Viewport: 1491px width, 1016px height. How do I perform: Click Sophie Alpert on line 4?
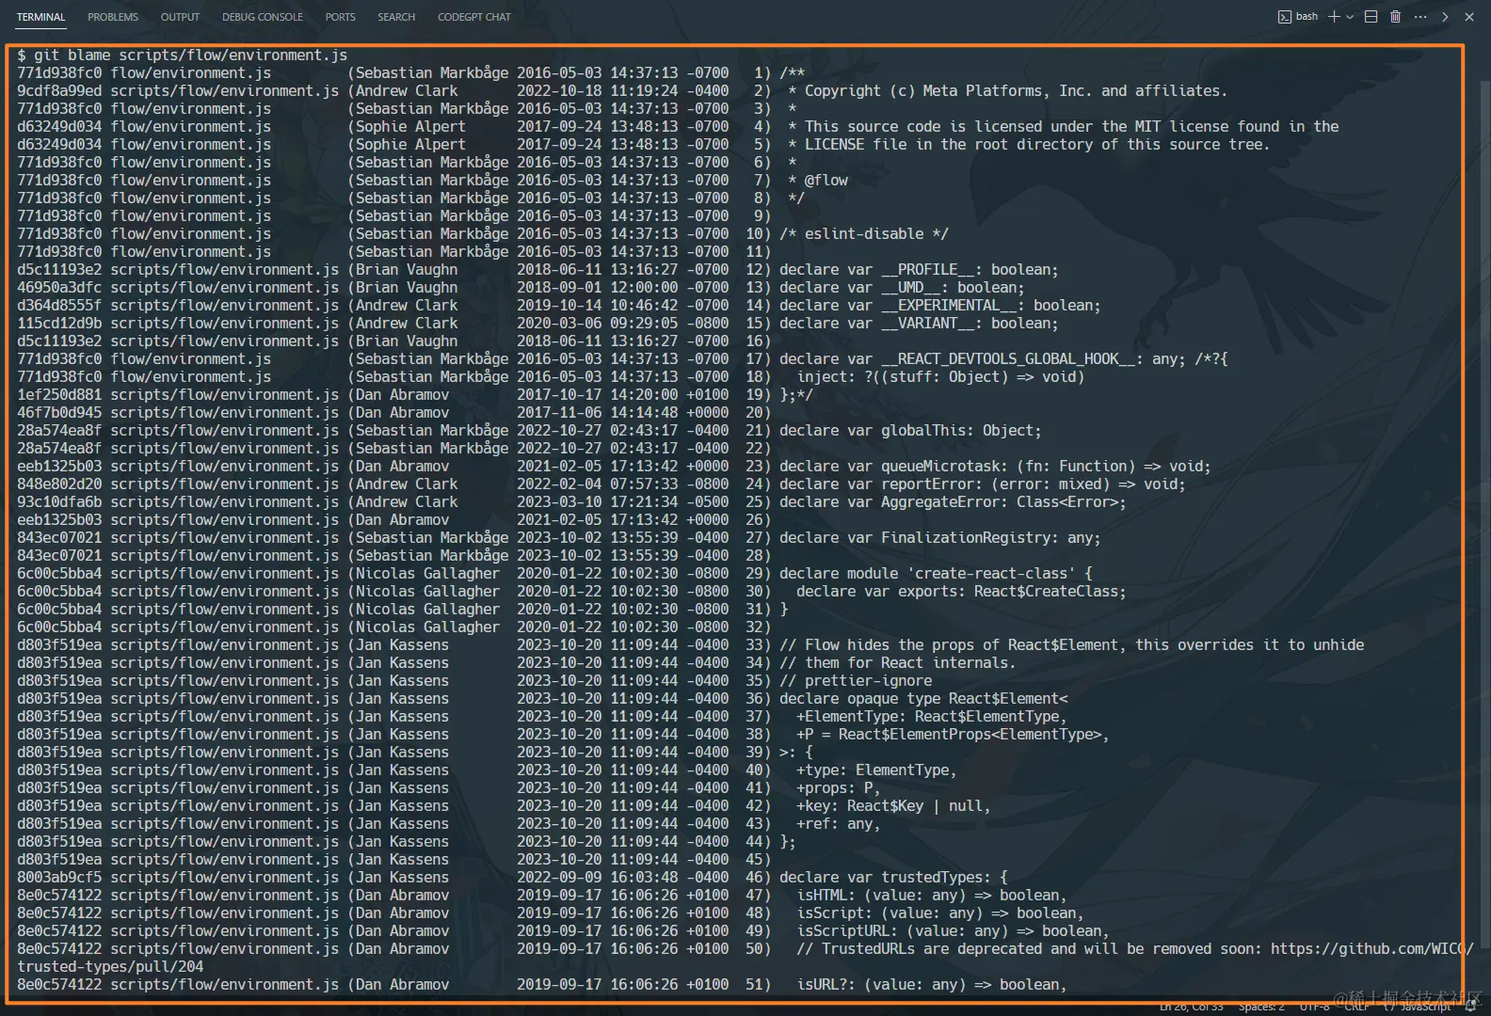(x=410, y=127)
